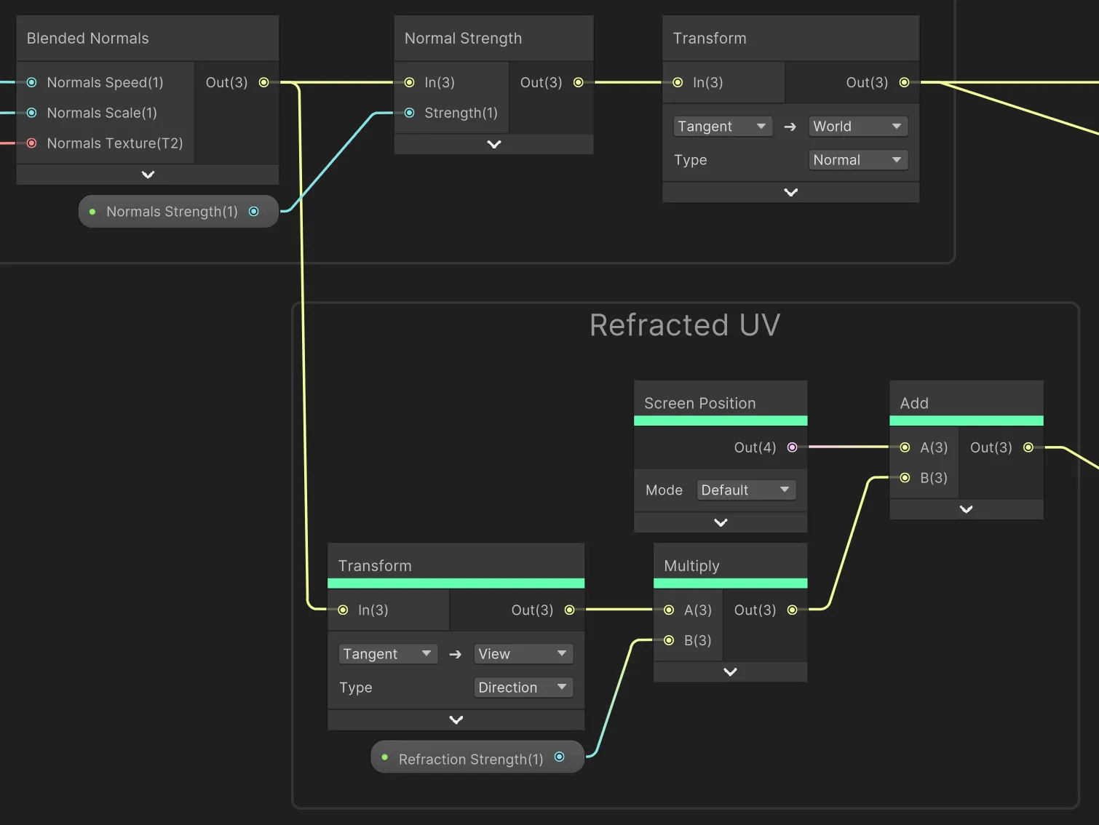This screenshot has height=825, width=1099.
Task: Click the Normals Strength property output port
Action: coord(253,211)
